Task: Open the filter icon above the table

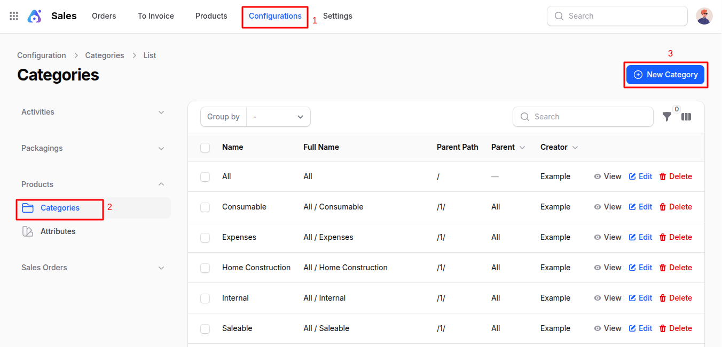Action: [x=666, y=117]
